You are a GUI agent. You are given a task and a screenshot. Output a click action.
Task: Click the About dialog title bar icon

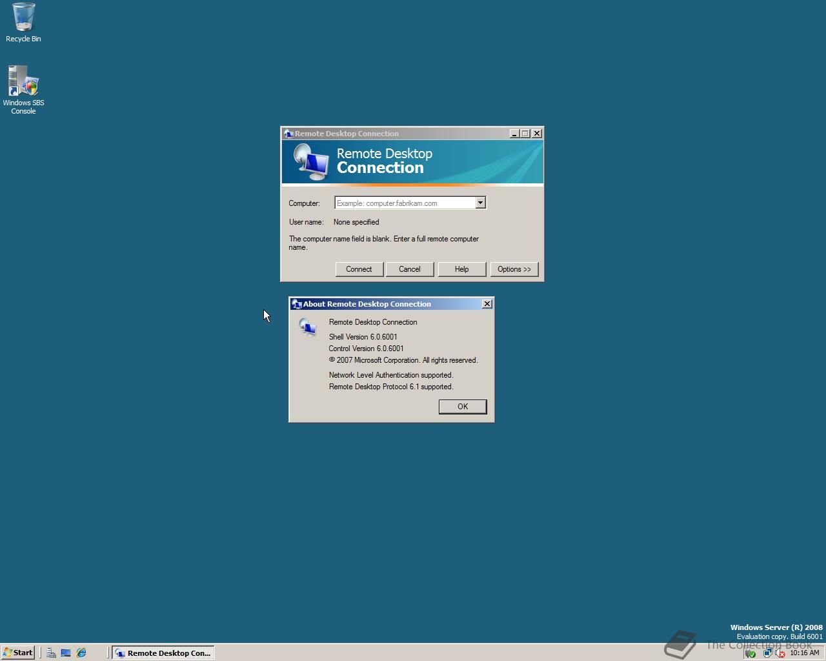[x=297, y=304]
